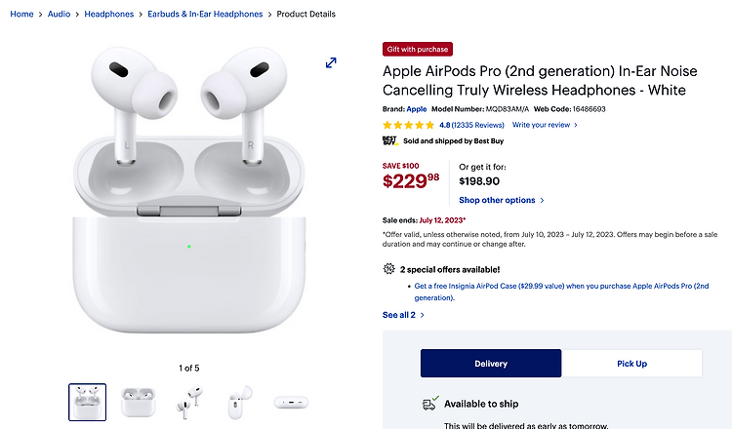Viewport: 732px width, 429px height.
Task: Click the delivery truck availability icon
Action: pyautogui.click(x=430, y=404)
